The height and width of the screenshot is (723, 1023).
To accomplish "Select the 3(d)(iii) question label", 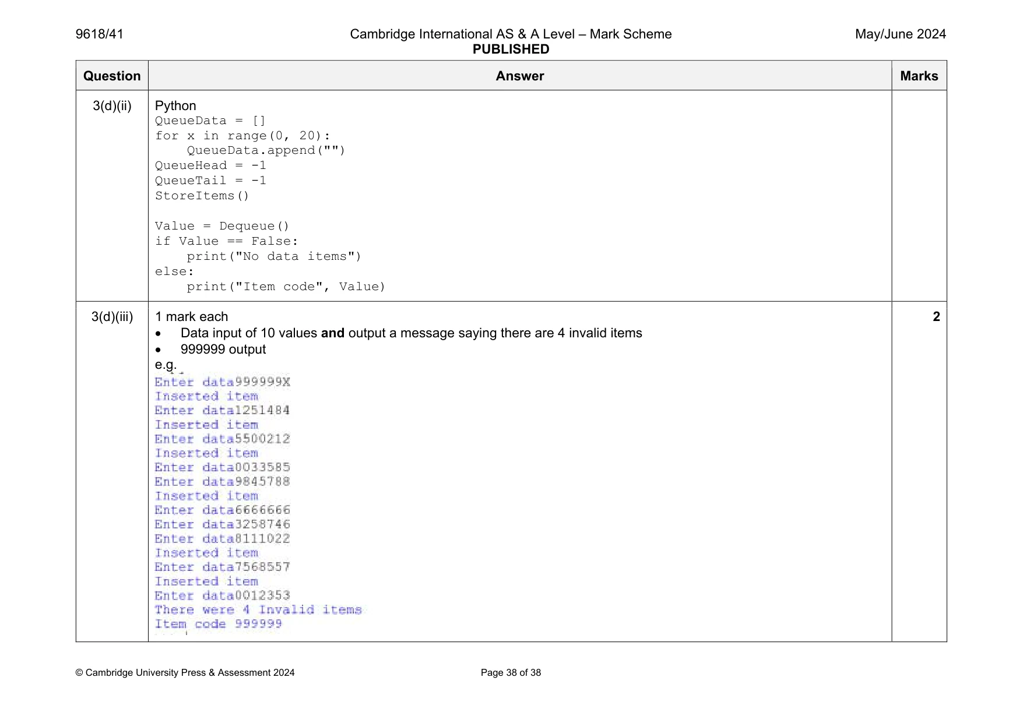I will [x=112, y=316].
